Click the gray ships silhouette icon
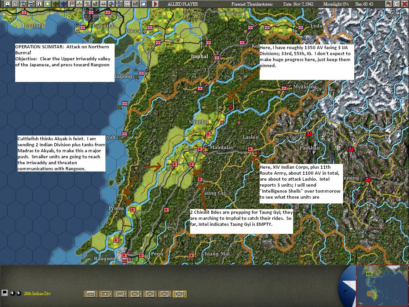Screen dimensions: 409x307 pyautogui.click(x=103, y=4)
